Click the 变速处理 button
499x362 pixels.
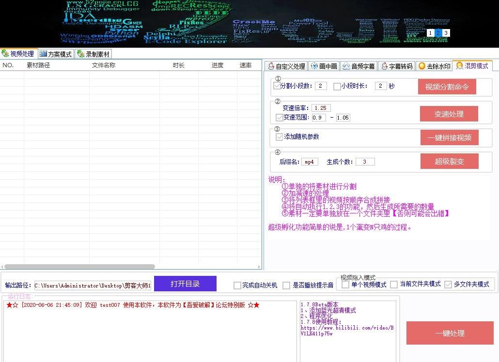pyautogui.click(x=449, y=114)
